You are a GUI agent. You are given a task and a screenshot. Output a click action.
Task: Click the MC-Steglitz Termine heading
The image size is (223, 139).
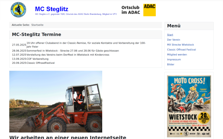coord(36,34)
